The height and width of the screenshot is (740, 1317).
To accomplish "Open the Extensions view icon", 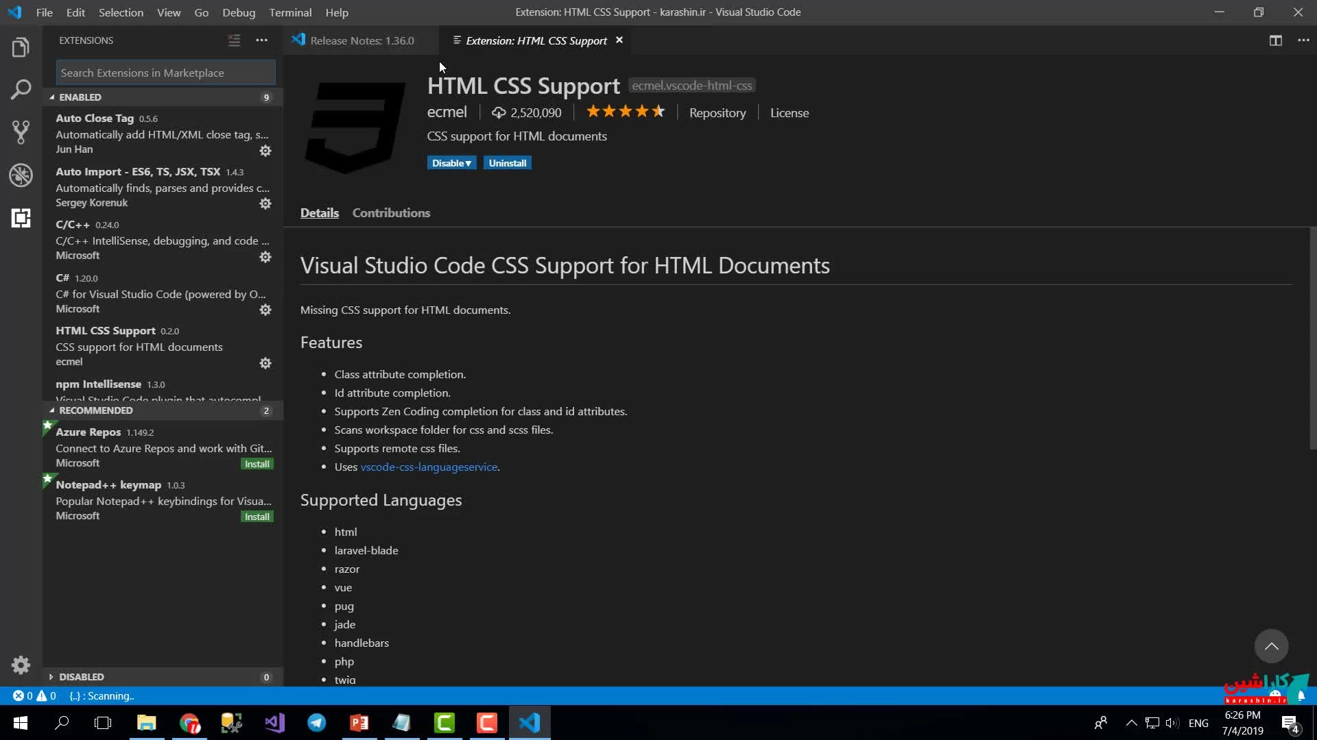I will click(x=21, y=218).
